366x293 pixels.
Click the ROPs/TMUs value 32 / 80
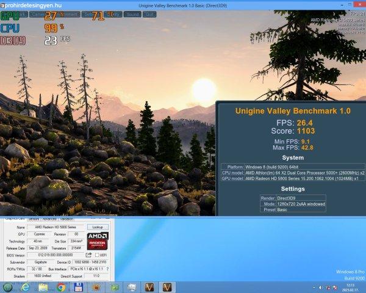[37, 269]
